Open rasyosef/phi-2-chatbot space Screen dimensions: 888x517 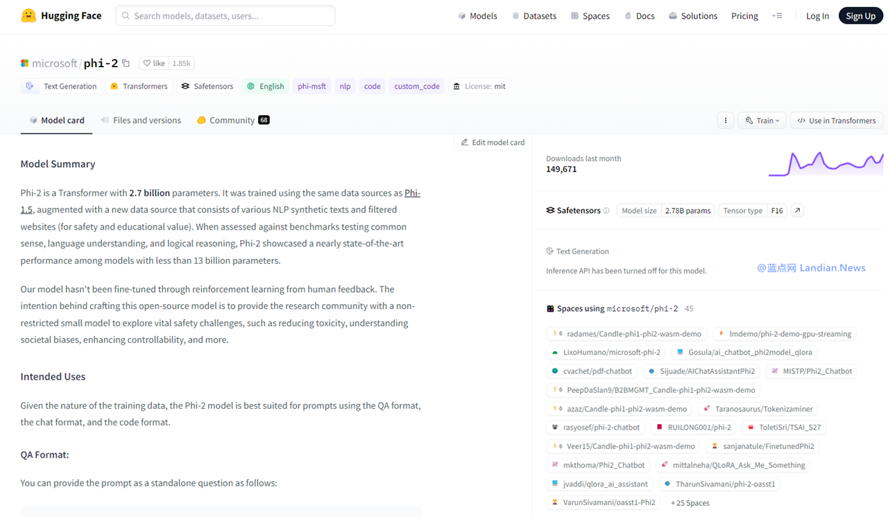pyautogui.click(x=596, y=427)
